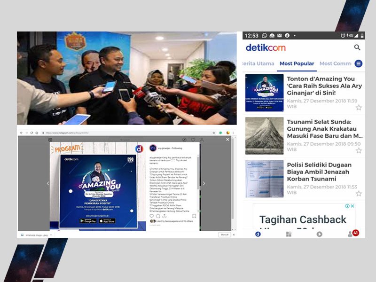Open profile icon with 41 notifications
The height and width of the screenshot is (282, 376).
351,234
